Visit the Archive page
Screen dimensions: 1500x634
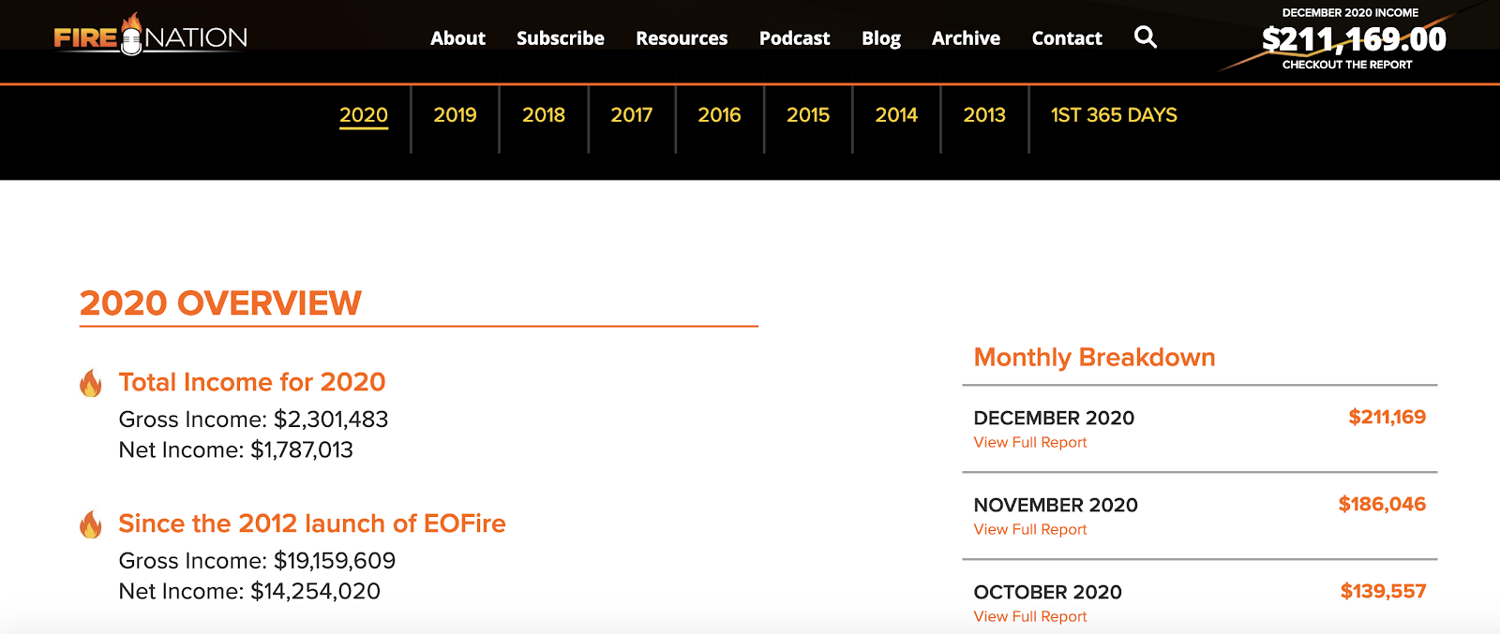point(966,38)
